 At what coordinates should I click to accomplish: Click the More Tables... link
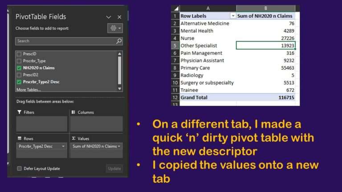28,89
